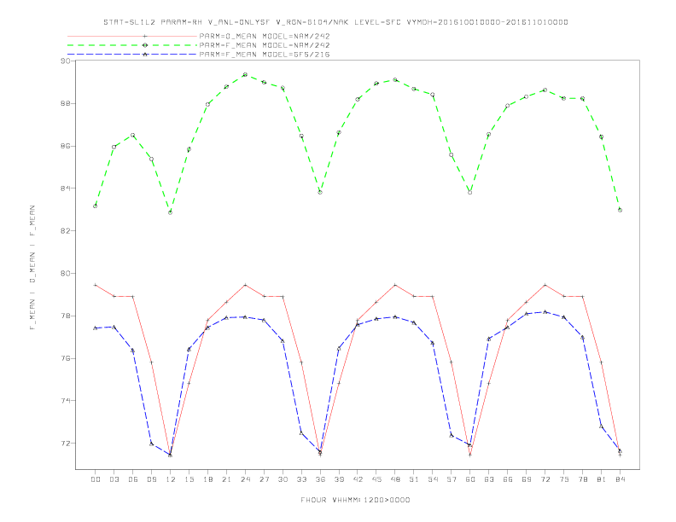Click x-axis forecast hour label 51
This screenshot has height=522, width=676.
pos(414,479)
